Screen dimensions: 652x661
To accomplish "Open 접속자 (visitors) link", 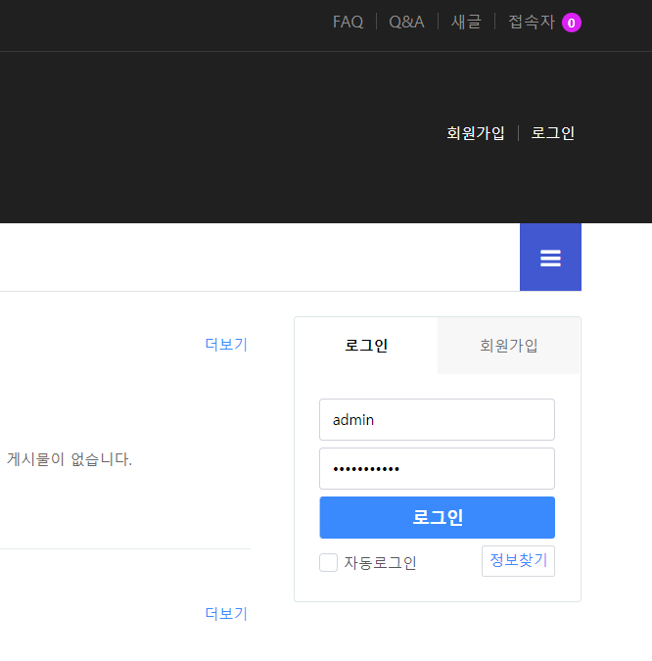I will tap(532, 22).
